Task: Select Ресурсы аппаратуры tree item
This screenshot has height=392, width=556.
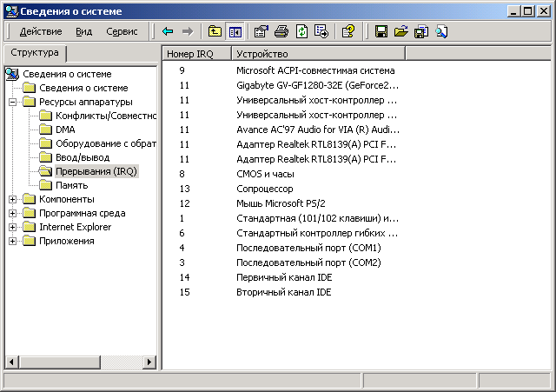Action: coord(85,103)
